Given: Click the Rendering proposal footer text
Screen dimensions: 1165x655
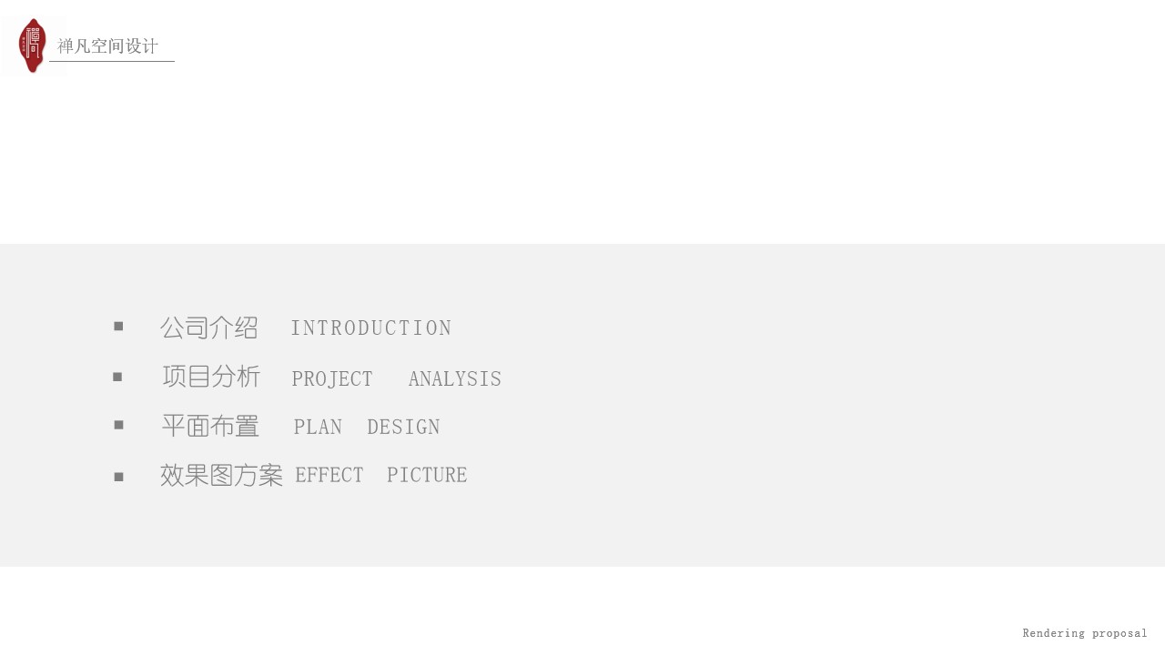Looking at the screenshot, I should coord(1085,633).
